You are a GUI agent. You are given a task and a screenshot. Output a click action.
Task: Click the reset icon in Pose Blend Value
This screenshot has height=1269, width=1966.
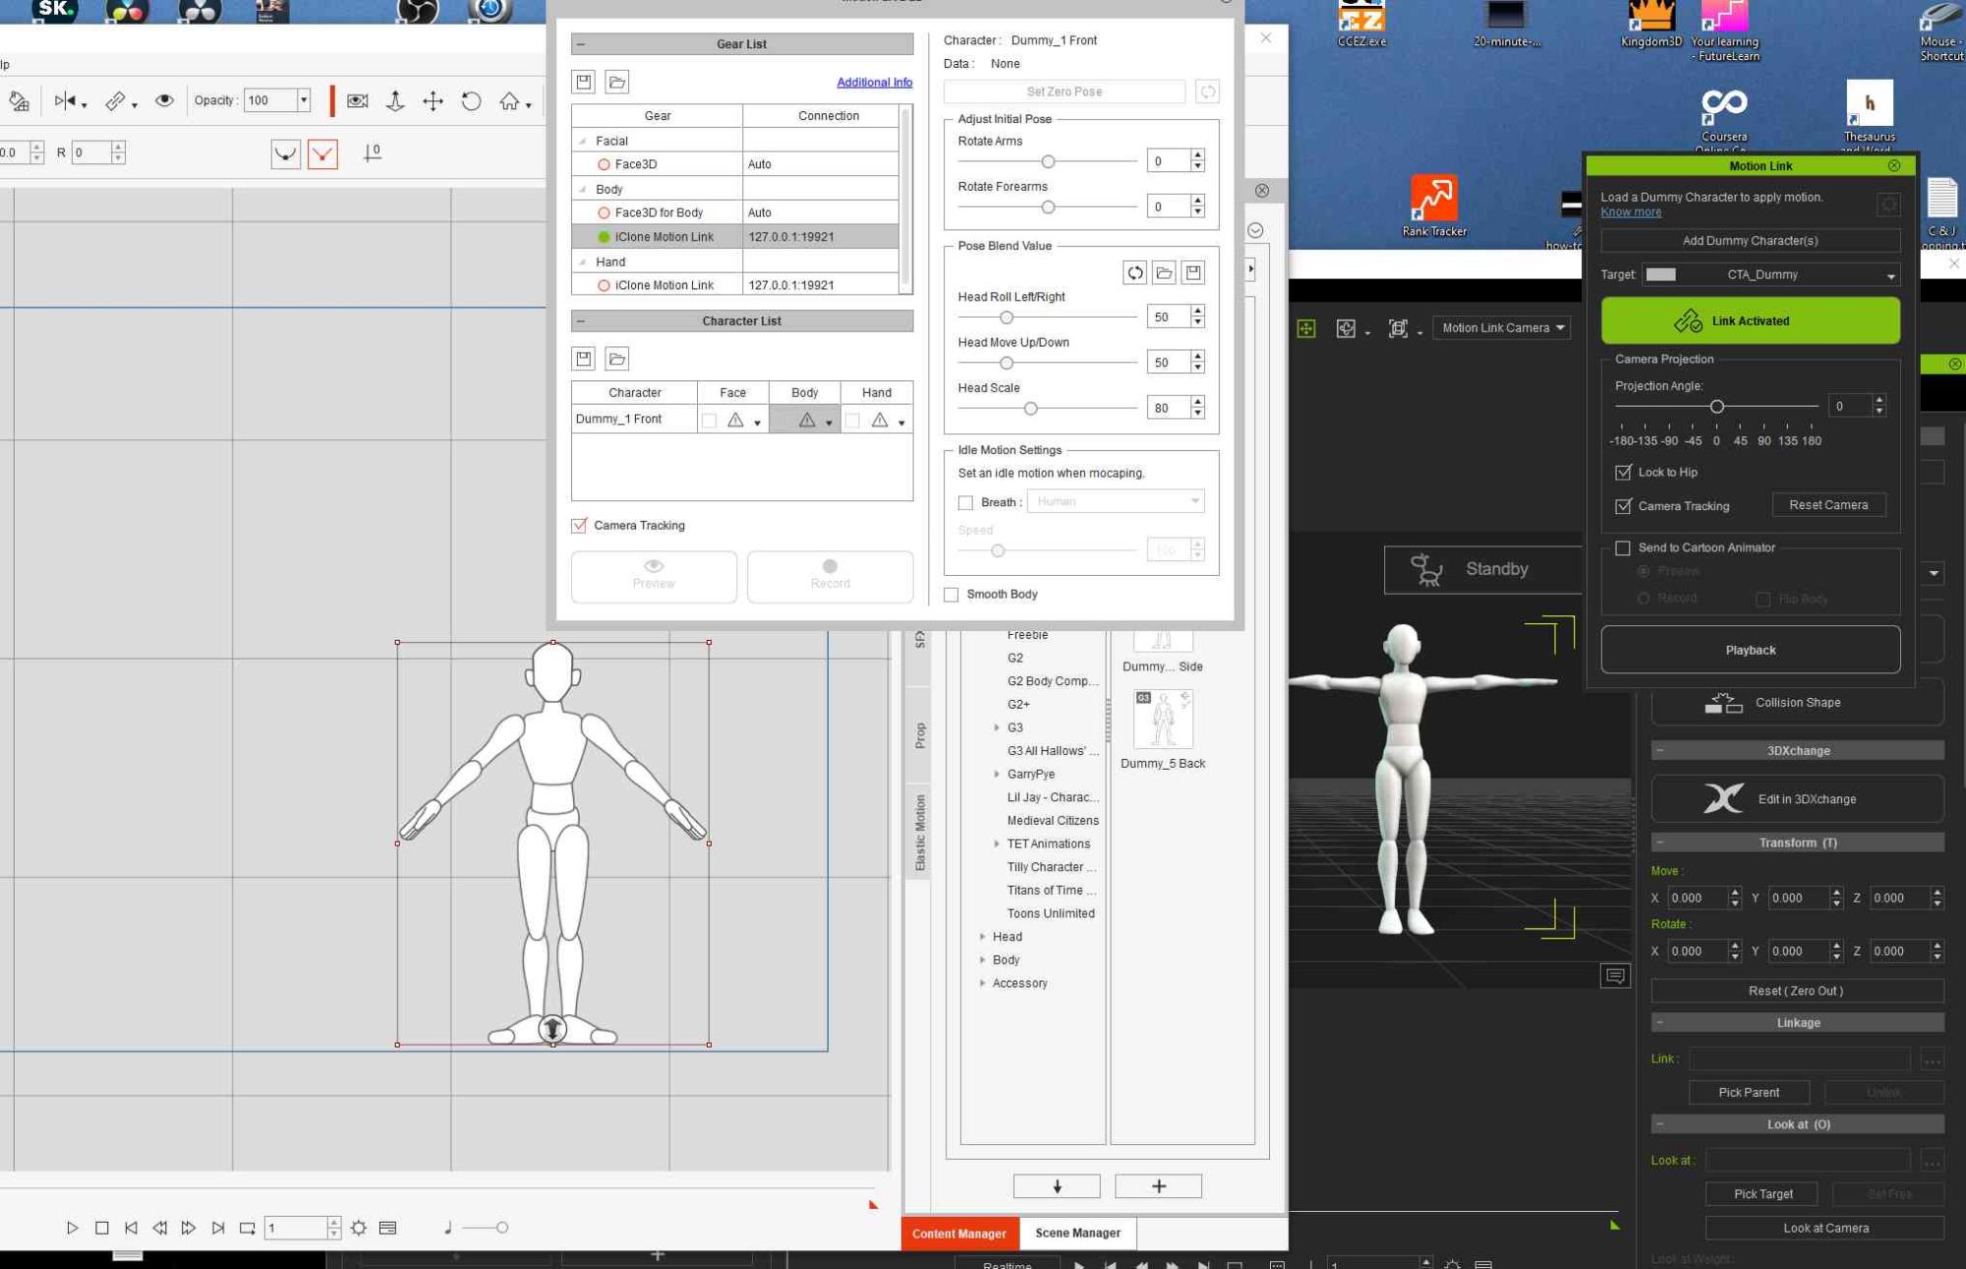click(x=1134, y=272)
